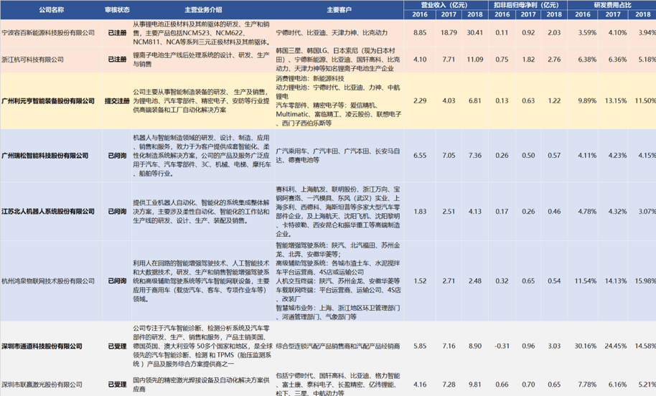Click revenue value 18.79
Screen dimensions: 656x396
click(x=449, y=32)
